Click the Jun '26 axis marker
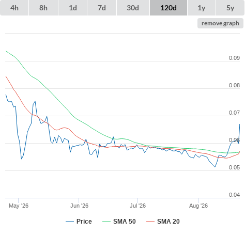The width and height of the screenshot is (245, 235). pos(79,206)
